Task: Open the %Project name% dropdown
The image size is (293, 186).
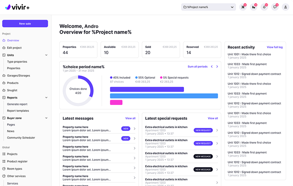Action: (x=209, y=7)
